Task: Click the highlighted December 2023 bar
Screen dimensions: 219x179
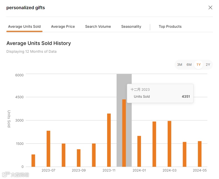Action: click(x=124, y=133)
